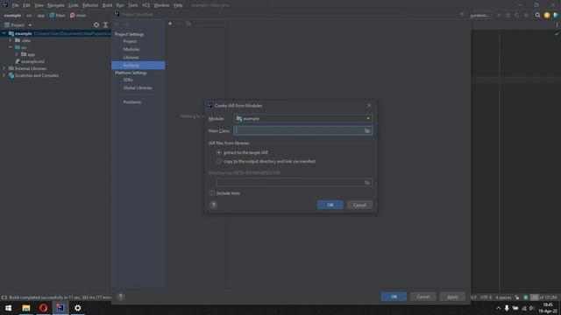Image resolution: width=561 pixels, height=315 pixels.
Task: Browse for manifest directory folder icon
Action: click(x=367, y=183)
